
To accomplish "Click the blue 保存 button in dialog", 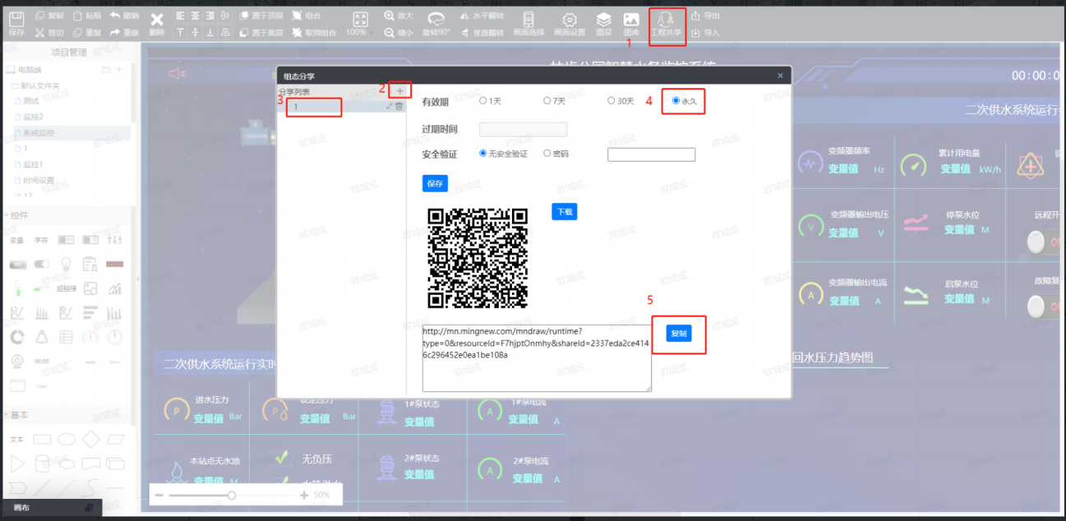I will 436,184.
